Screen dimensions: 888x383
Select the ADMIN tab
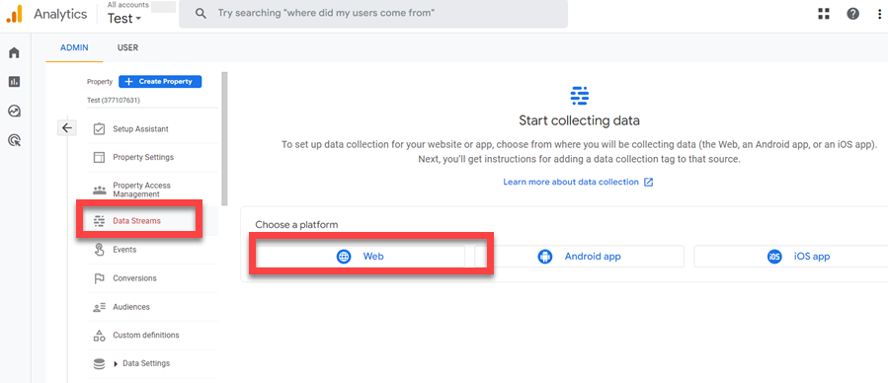[x=74, y=48]
